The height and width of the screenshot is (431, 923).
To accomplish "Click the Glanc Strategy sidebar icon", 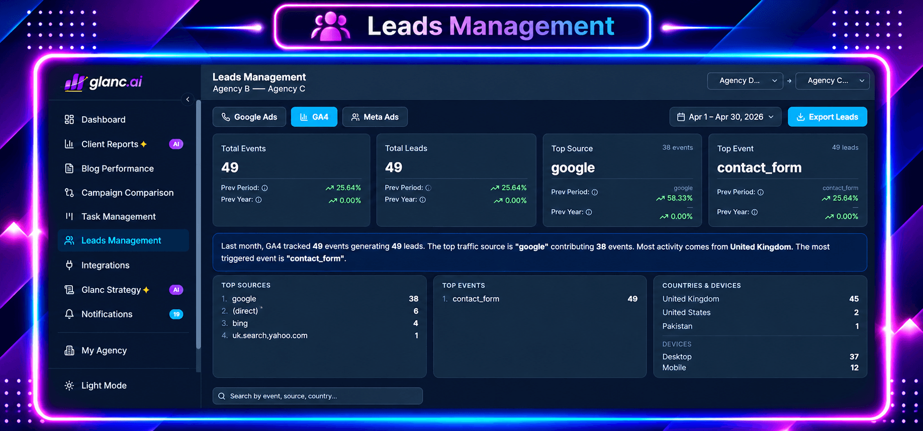I will pos(69,290).
